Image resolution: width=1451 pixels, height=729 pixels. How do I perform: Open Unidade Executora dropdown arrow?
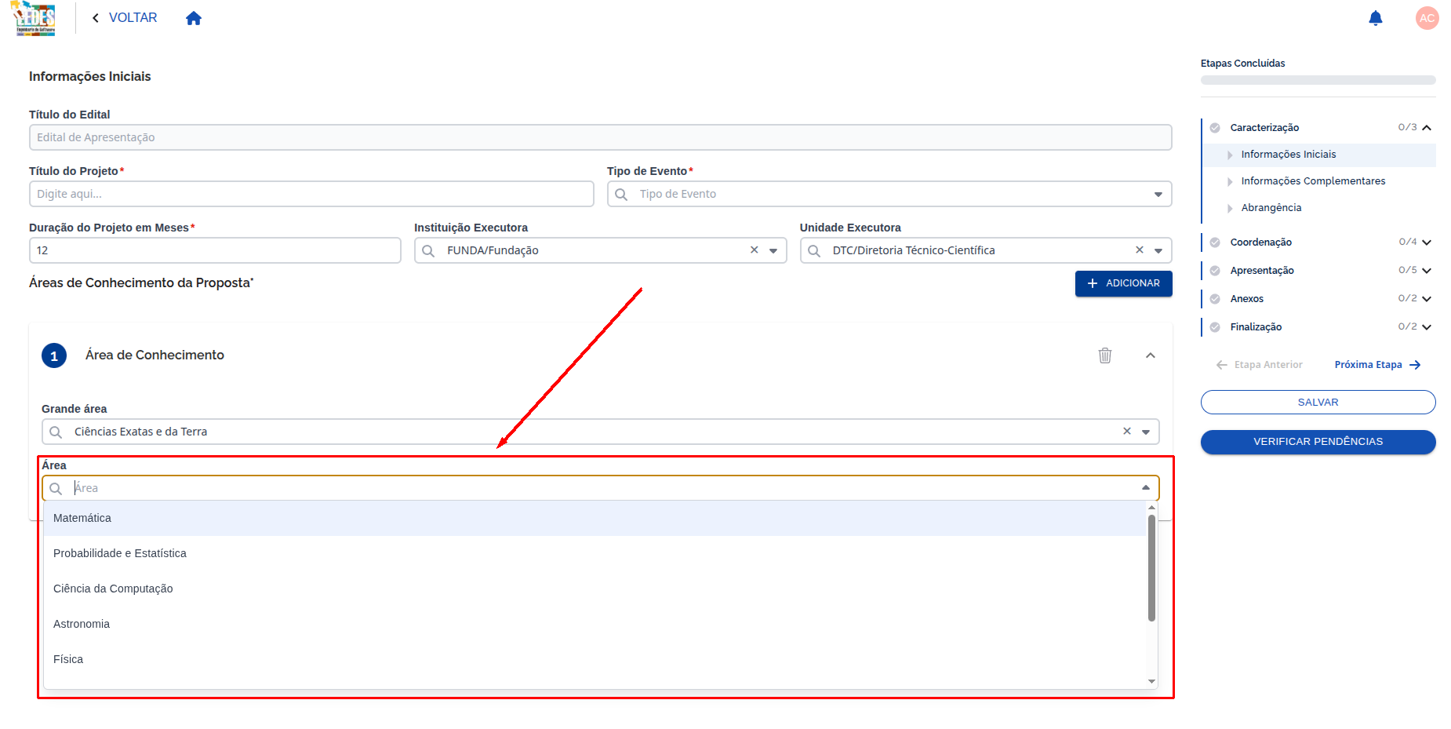pyautogui.click(x=1158, y=251)
